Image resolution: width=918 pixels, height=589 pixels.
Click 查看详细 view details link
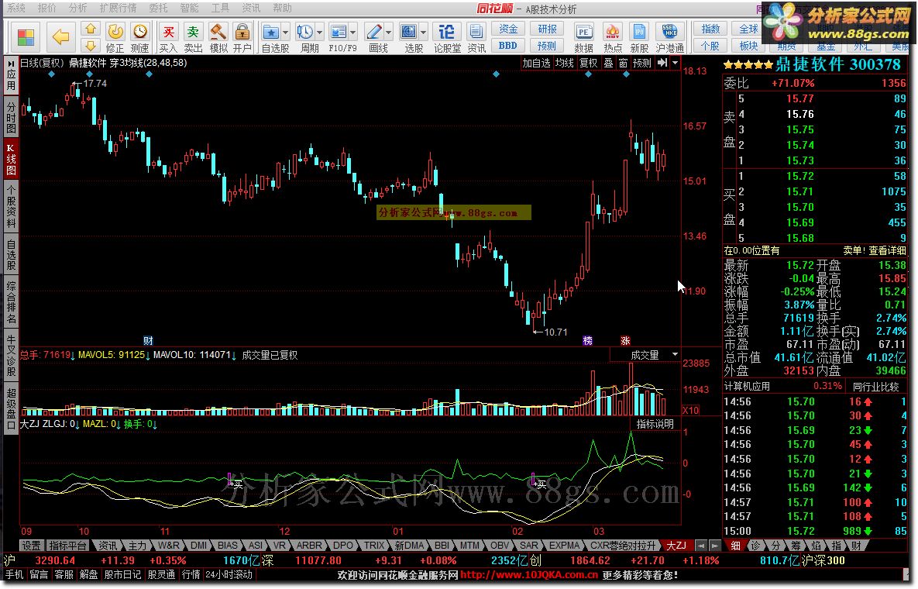(887, 250)
